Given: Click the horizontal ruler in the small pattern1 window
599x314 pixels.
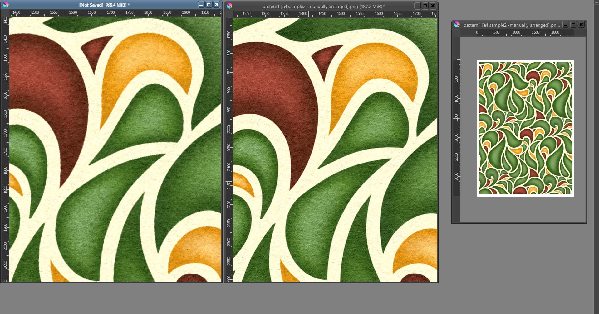Looking at the screenshot, I should [523, 33].
